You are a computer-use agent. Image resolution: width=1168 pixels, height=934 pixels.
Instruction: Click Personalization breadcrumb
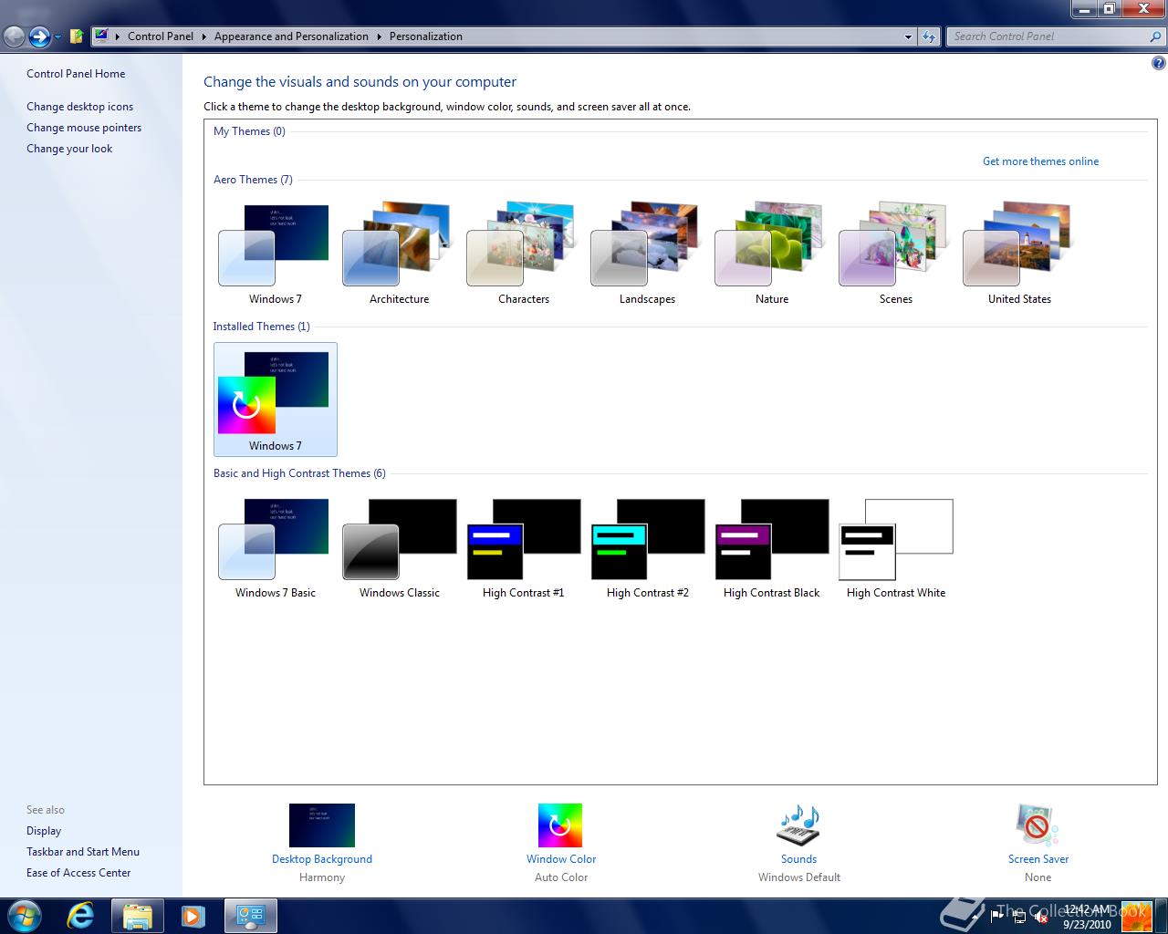426,36
